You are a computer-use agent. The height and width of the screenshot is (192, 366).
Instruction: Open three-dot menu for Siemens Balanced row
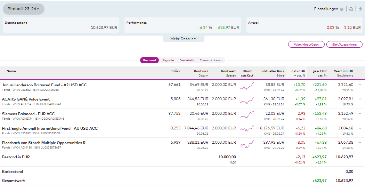tap(359, 114)
